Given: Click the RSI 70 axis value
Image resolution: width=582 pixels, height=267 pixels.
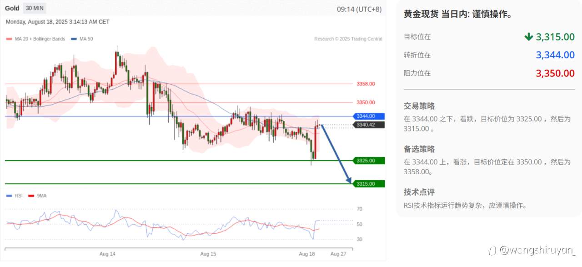Looking at the screenshot, I should coord(359,209).
